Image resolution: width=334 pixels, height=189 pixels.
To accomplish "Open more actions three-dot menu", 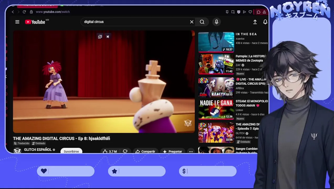I will (x=191, y=151).
